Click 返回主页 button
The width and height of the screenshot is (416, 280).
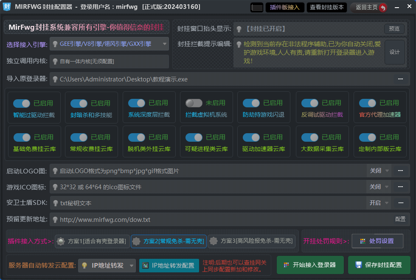[368, 8]
